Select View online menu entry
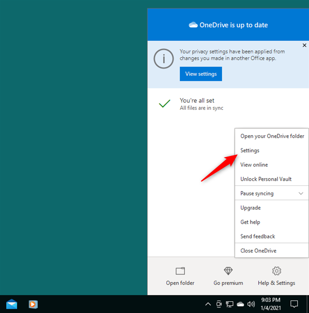The height and width of the screenshot is (313, 309). pyautogui.click(x=272, y=165)
